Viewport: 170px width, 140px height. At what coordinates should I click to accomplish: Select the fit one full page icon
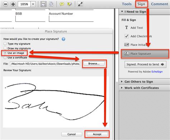pyautogui.click(x=51, y=4)
